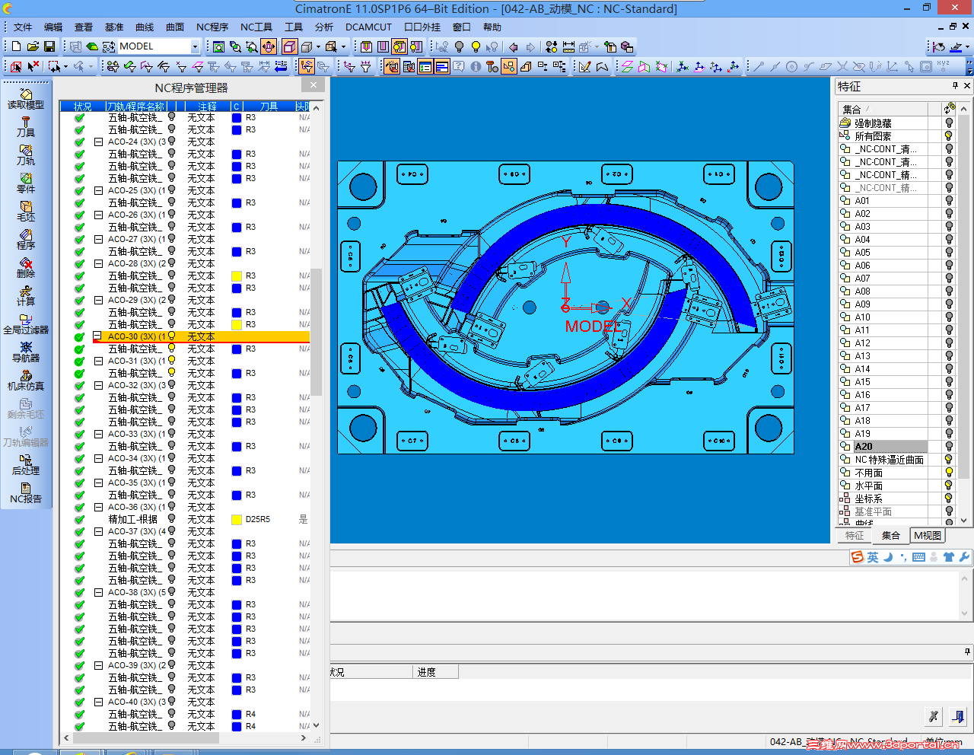Open the DCAMCUT menu
The image size is (974, 755).
coord(368,27)
